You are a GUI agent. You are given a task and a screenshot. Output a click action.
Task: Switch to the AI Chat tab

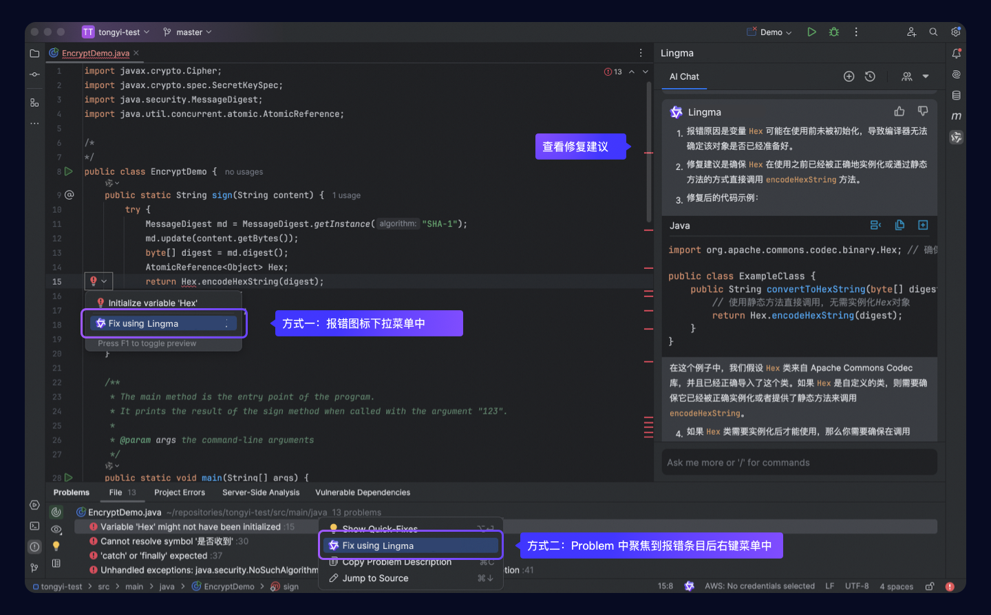[x=684, y=76]
